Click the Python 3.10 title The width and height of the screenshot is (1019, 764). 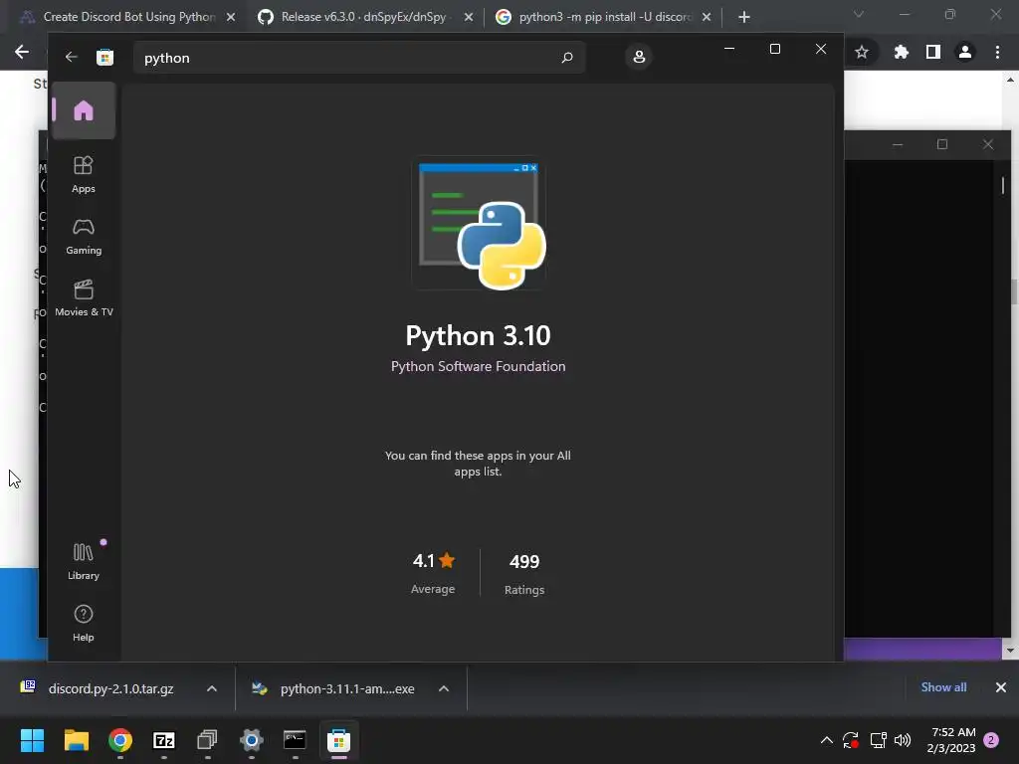(x=479, y=336)
